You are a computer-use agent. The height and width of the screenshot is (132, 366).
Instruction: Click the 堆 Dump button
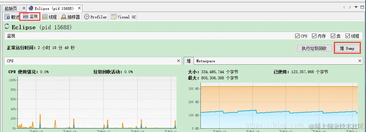347,48
